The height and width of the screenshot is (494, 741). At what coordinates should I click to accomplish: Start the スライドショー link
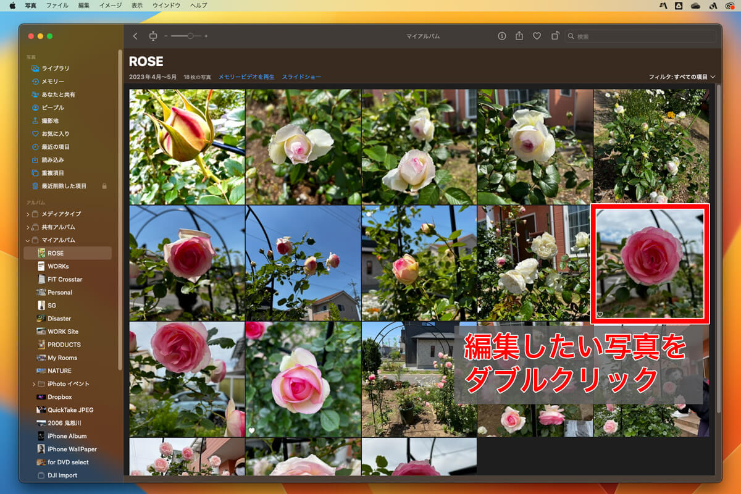pyautogui.click(x=302, y=77)
